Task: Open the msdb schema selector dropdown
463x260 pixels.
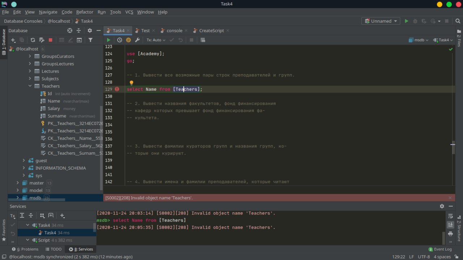Action: (x=419, y=40)
